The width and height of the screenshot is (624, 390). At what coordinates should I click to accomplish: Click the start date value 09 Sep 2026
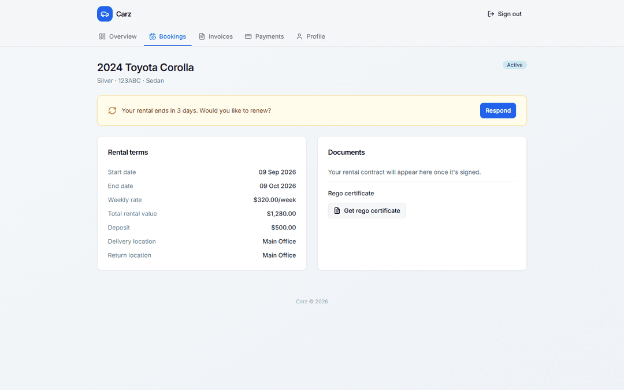pos(277,172)
